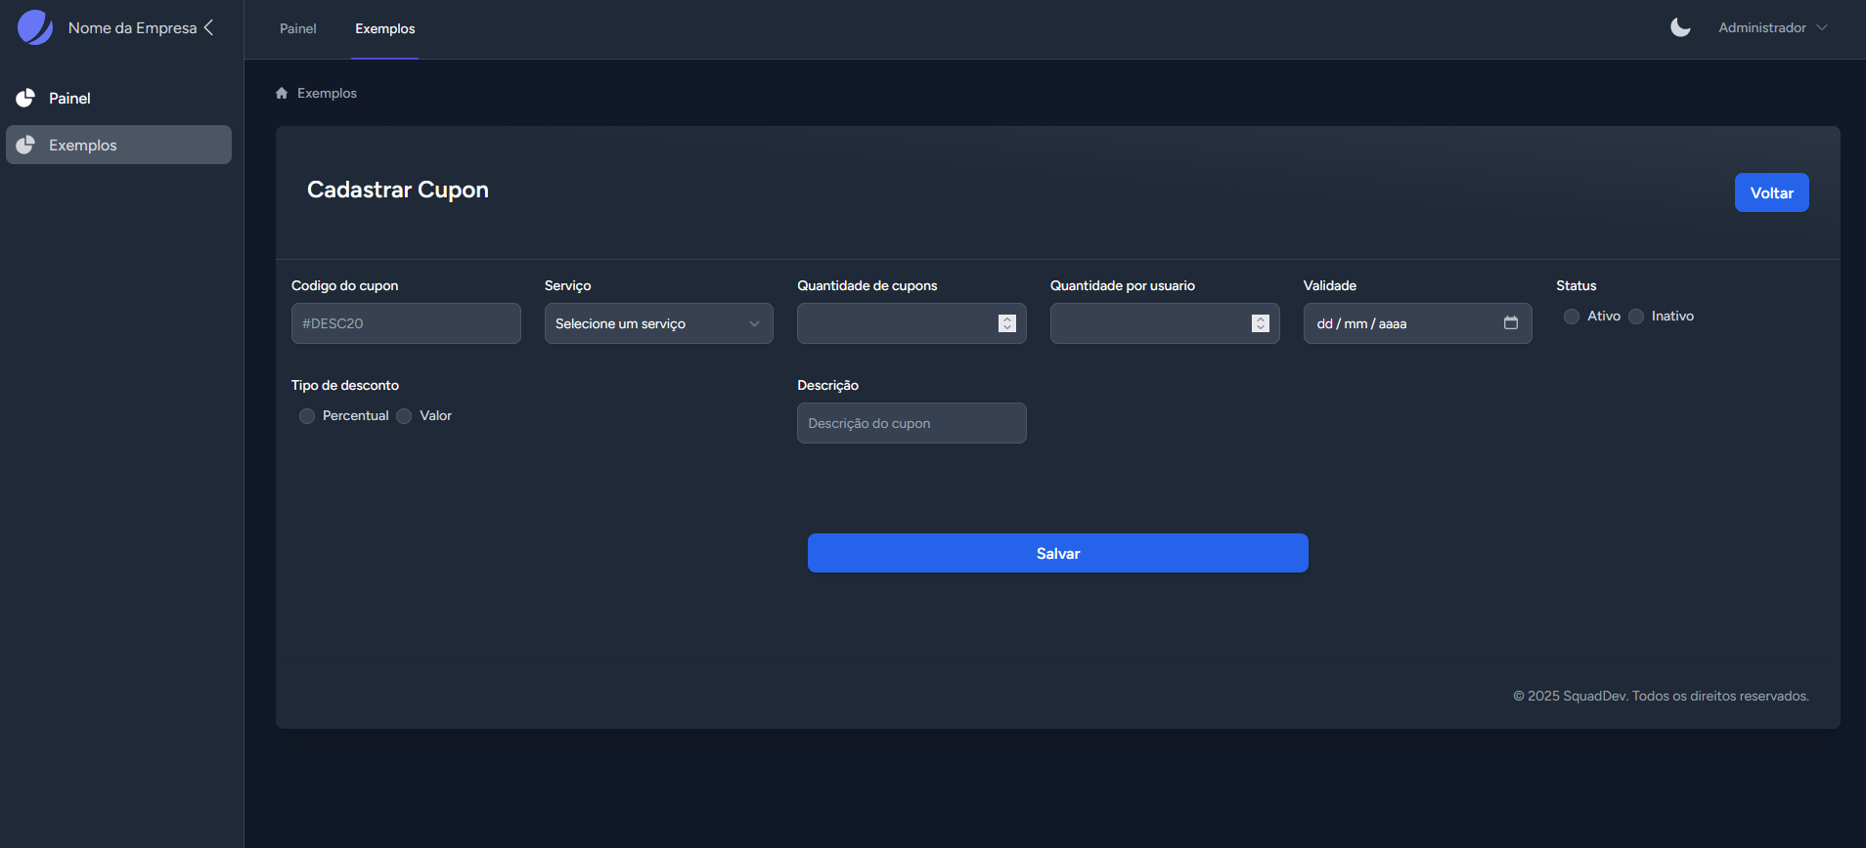Click Quantidade de cupons stepper arrows
The width and height of the screenshot is (1866, 848).
[1006, 323]
